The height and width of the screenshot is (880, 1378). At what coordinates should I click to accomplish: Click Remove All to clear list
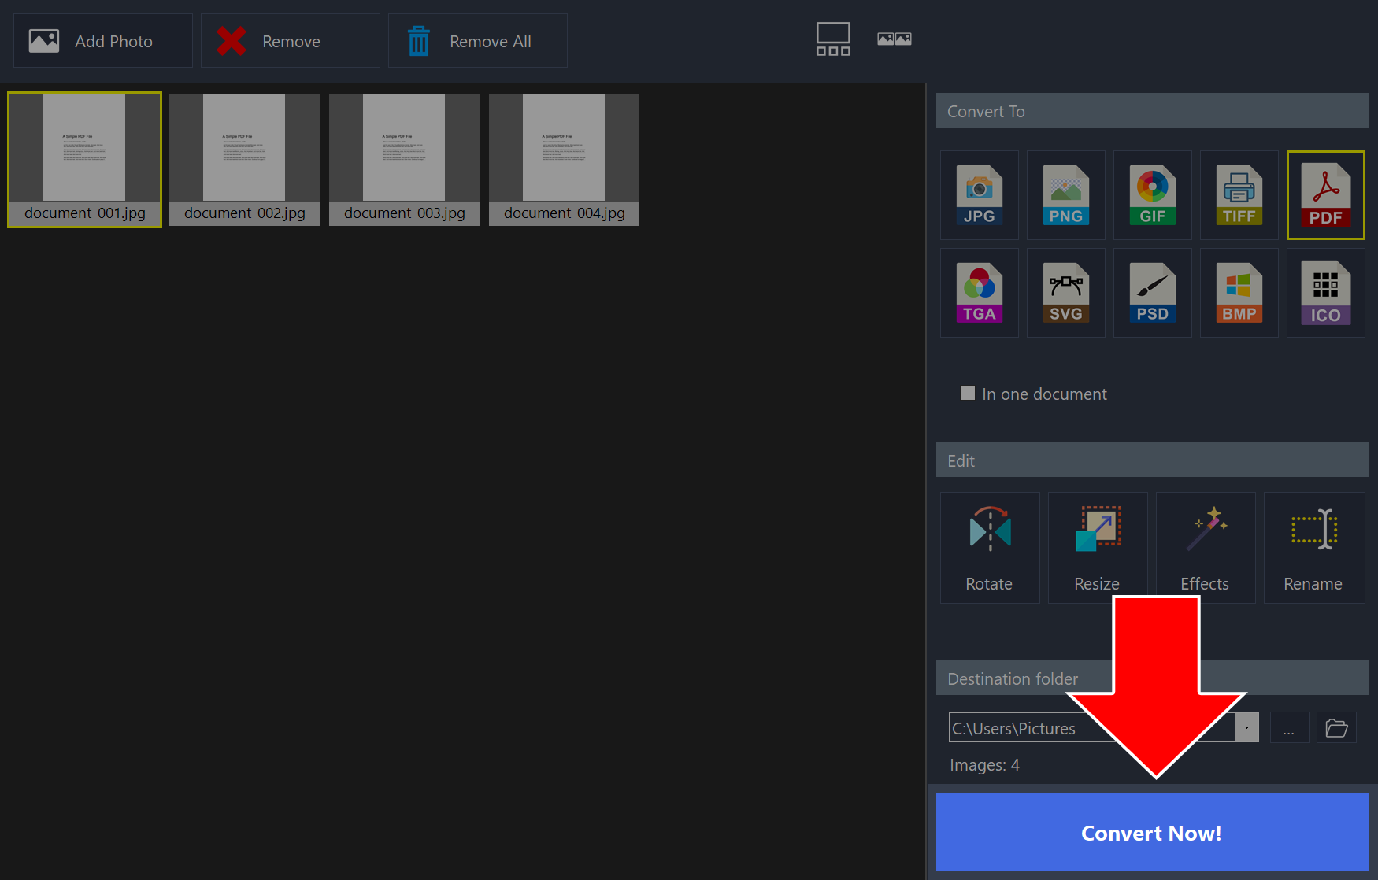(477, 41)
